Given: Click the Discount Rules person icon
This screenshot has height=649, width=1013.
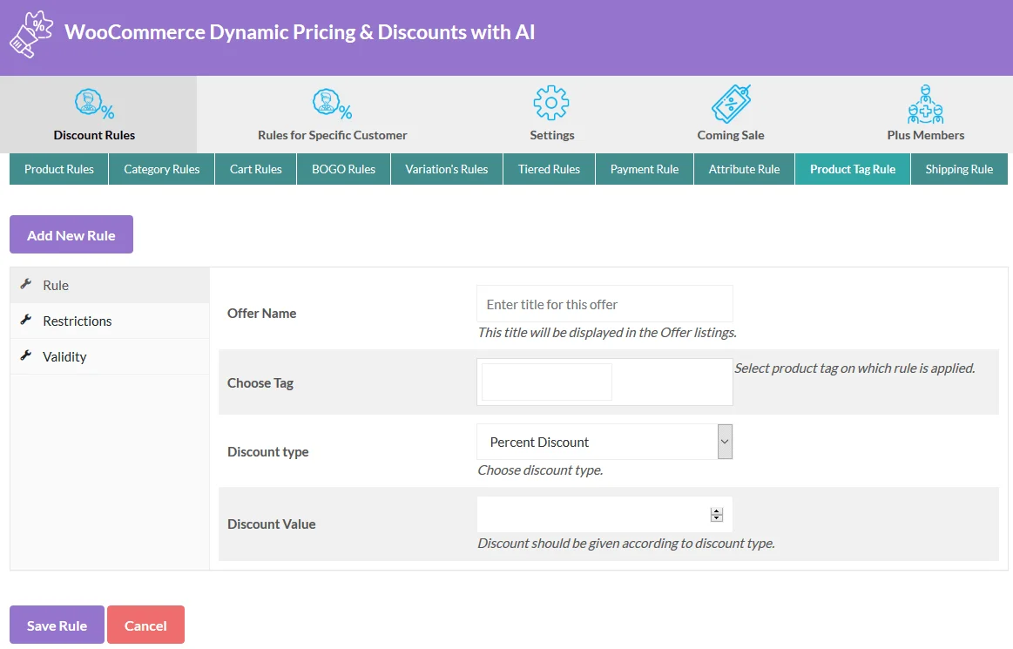Looking at the screenshot, I should (x=94, y=103).
